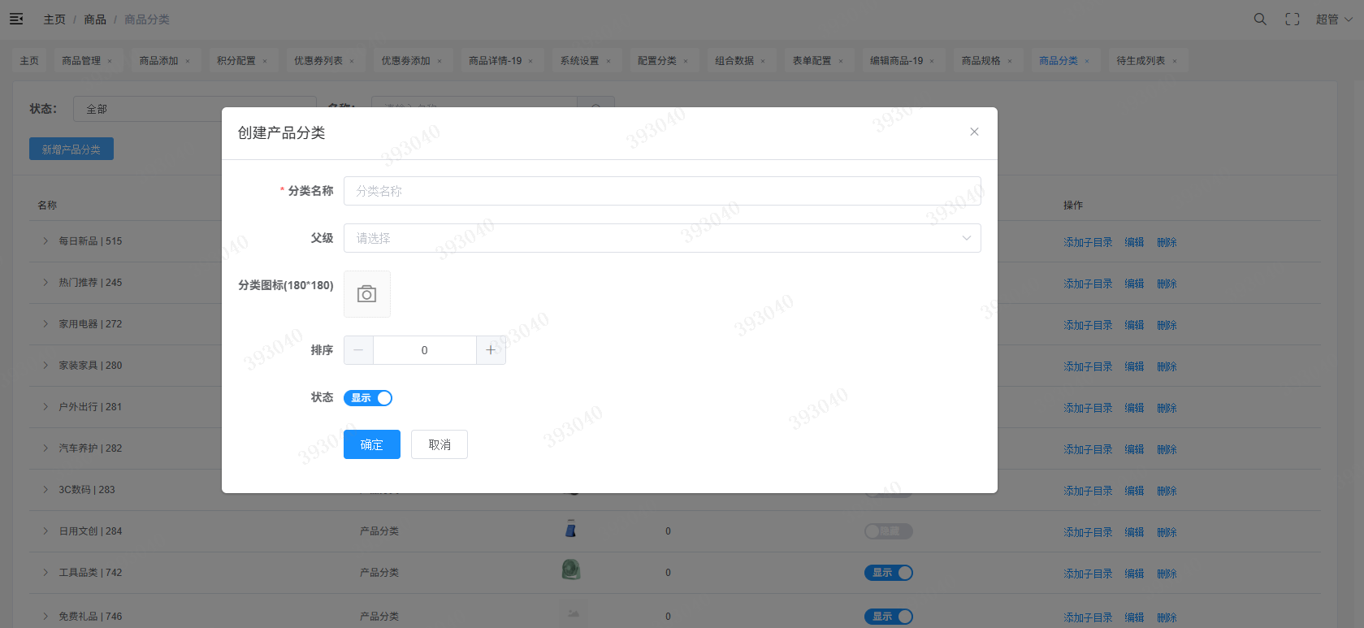Viewport: 1364px width, 628px height.
Task: Collapse the sidebar menu icon
Action: [16, 19]
